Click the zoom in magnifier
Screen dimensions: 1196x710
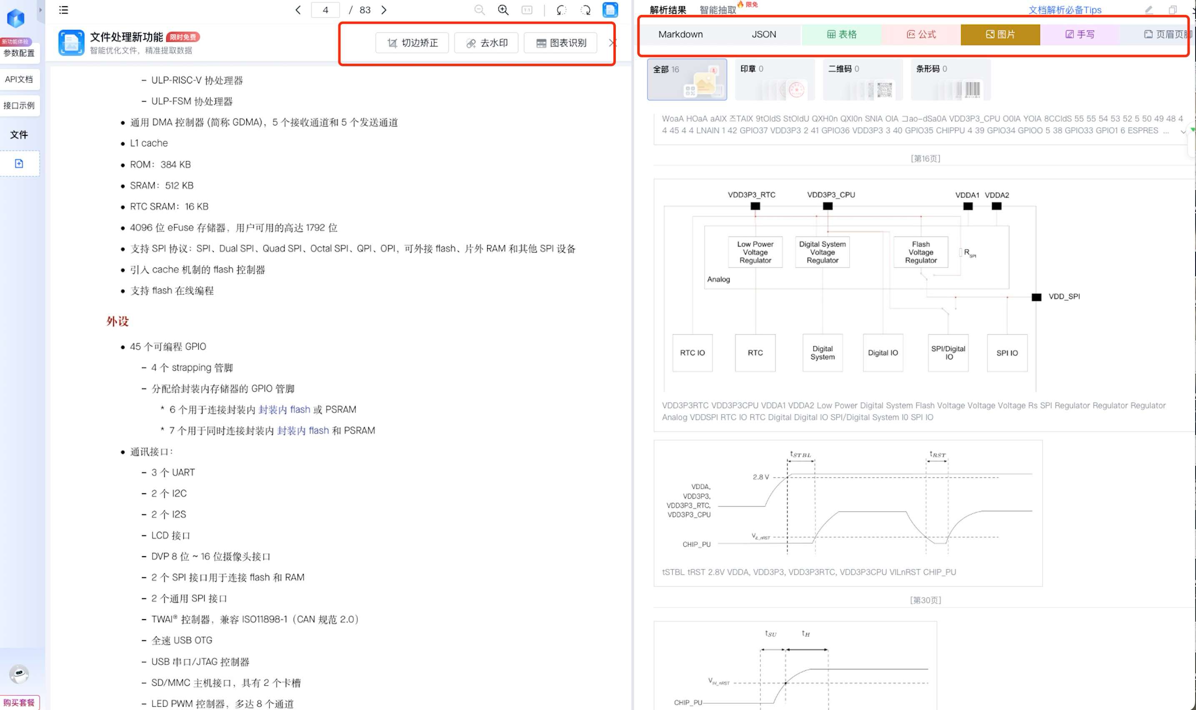click(x=503, y=10)
